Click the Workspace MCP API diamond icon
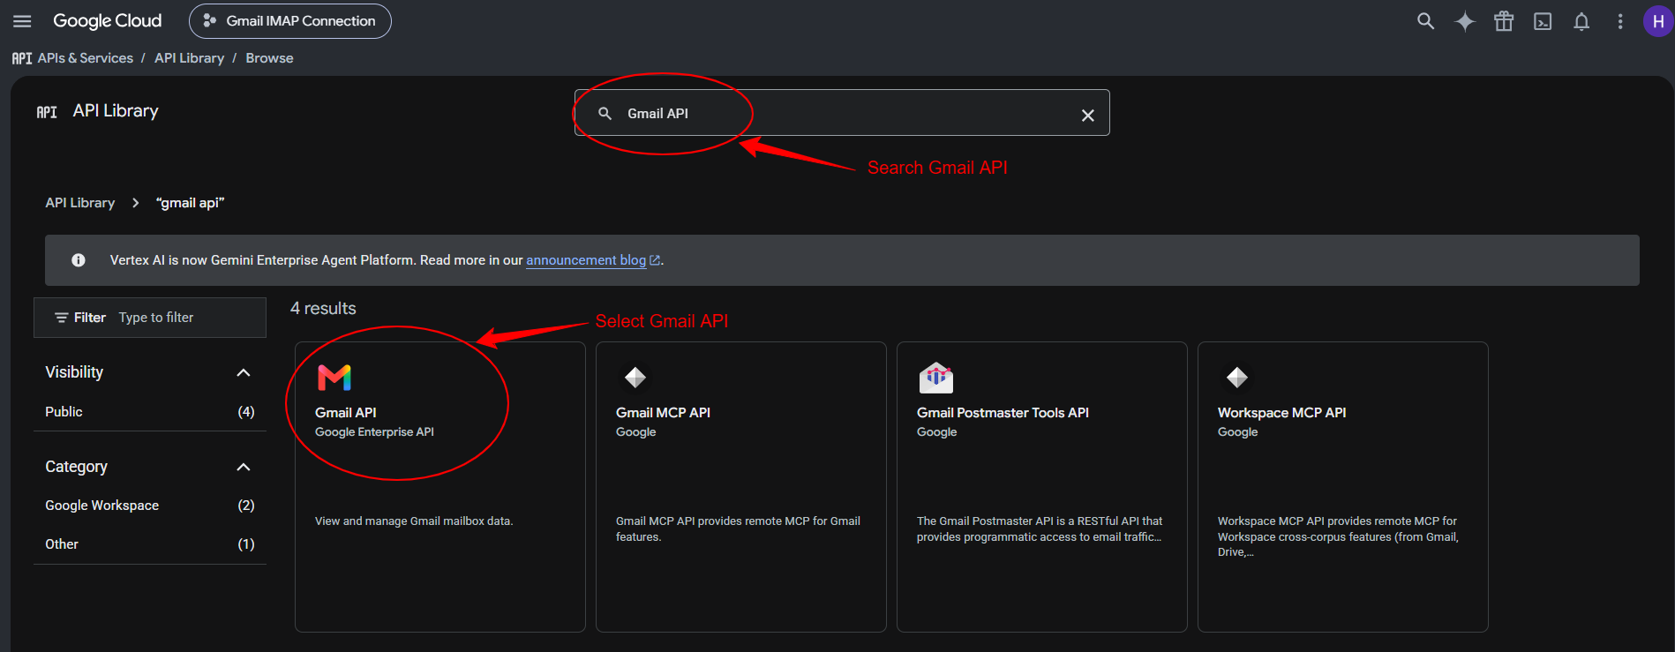The image size is (1675, 652). tap(1237, 378)
